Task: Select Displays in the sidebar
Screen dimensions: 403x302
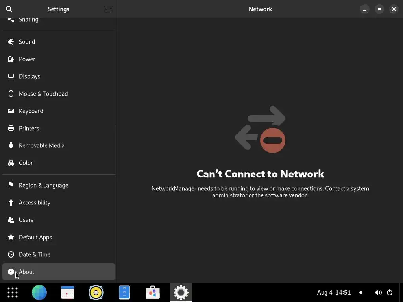Action: click(59, 76)
